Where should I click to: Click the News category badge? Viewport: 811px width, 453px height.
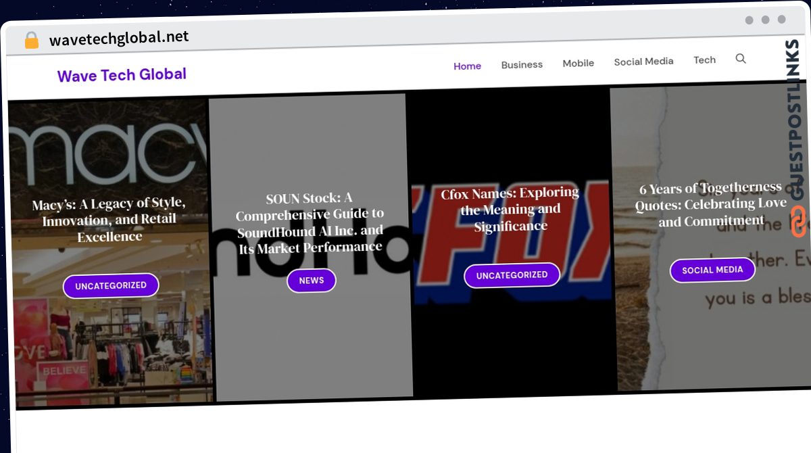point(312,281)
